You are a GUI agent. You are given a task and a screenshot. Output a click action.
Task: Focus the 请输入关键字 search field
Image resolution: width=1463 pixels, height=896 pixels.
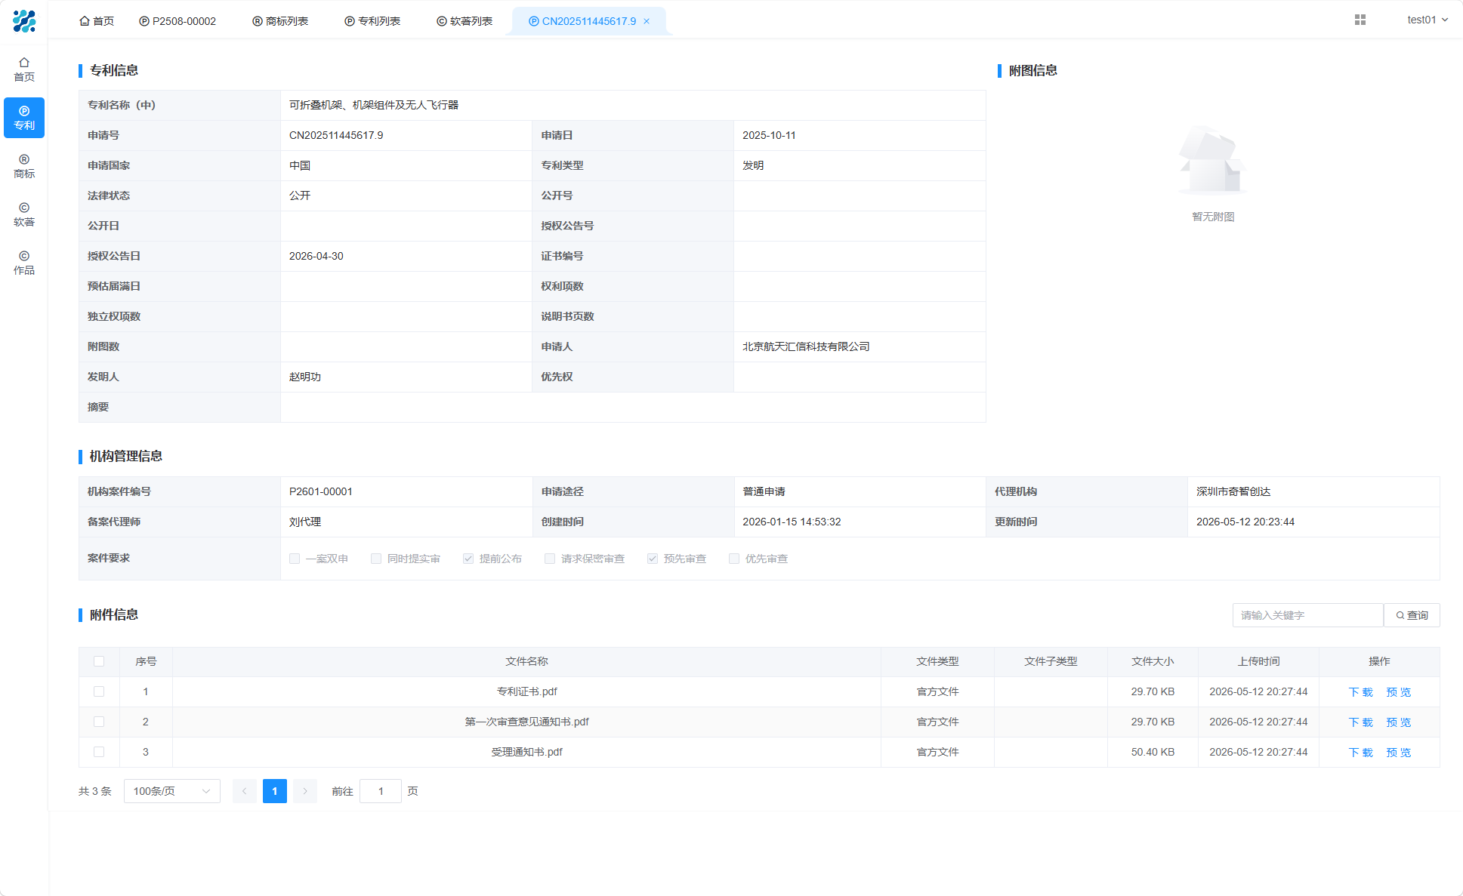[x=1308, y=615]
